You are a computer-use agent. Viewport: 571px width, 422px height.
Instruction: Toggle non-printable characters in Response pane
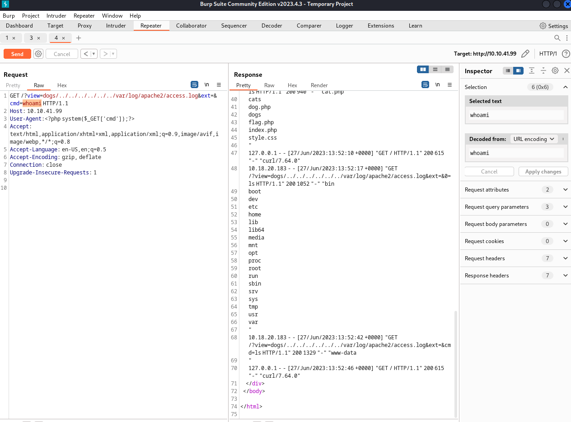pyautogui.click(x=437, y=84)
